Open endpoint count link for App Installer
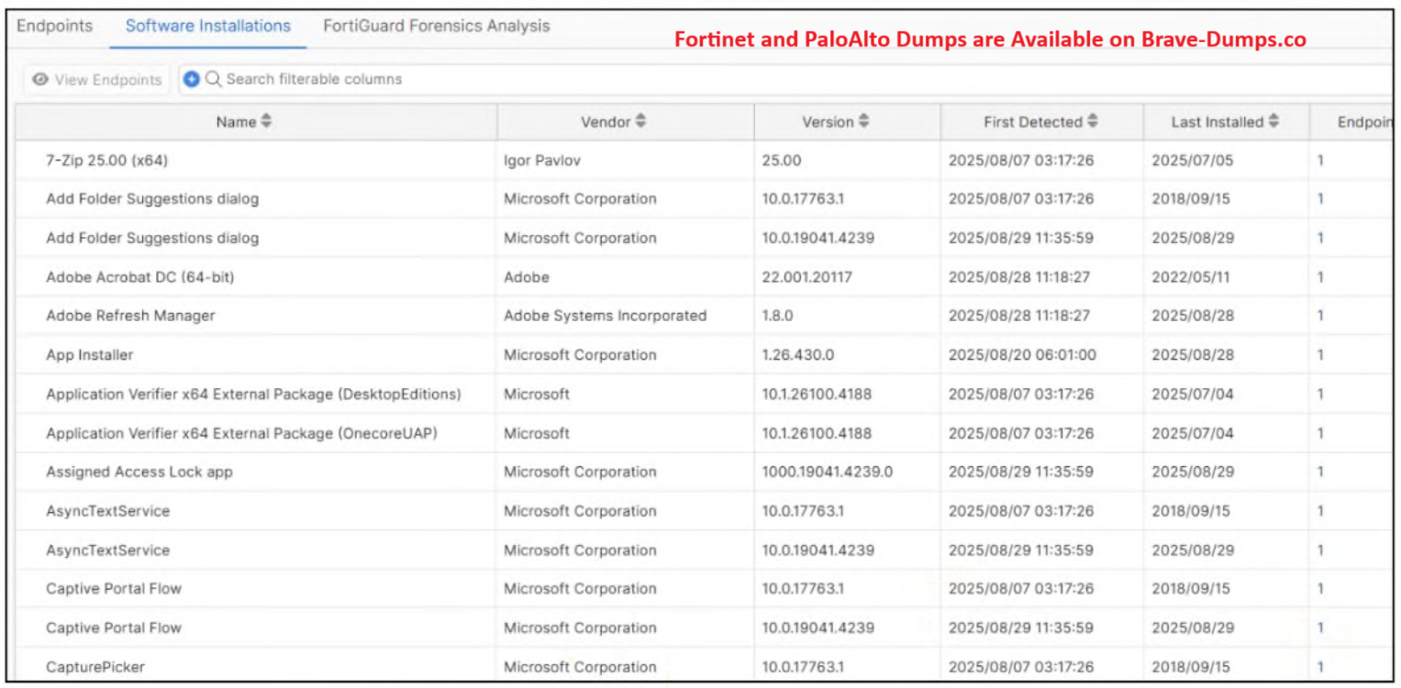Screen dimensions: 1401x688 click(x=1321, y=355)
